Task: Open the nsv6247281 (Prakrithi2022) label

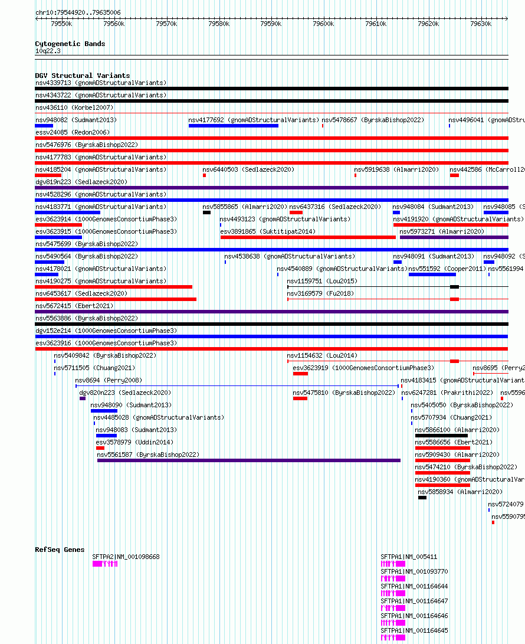Action: pyautogui.click(x=447, y=393)
